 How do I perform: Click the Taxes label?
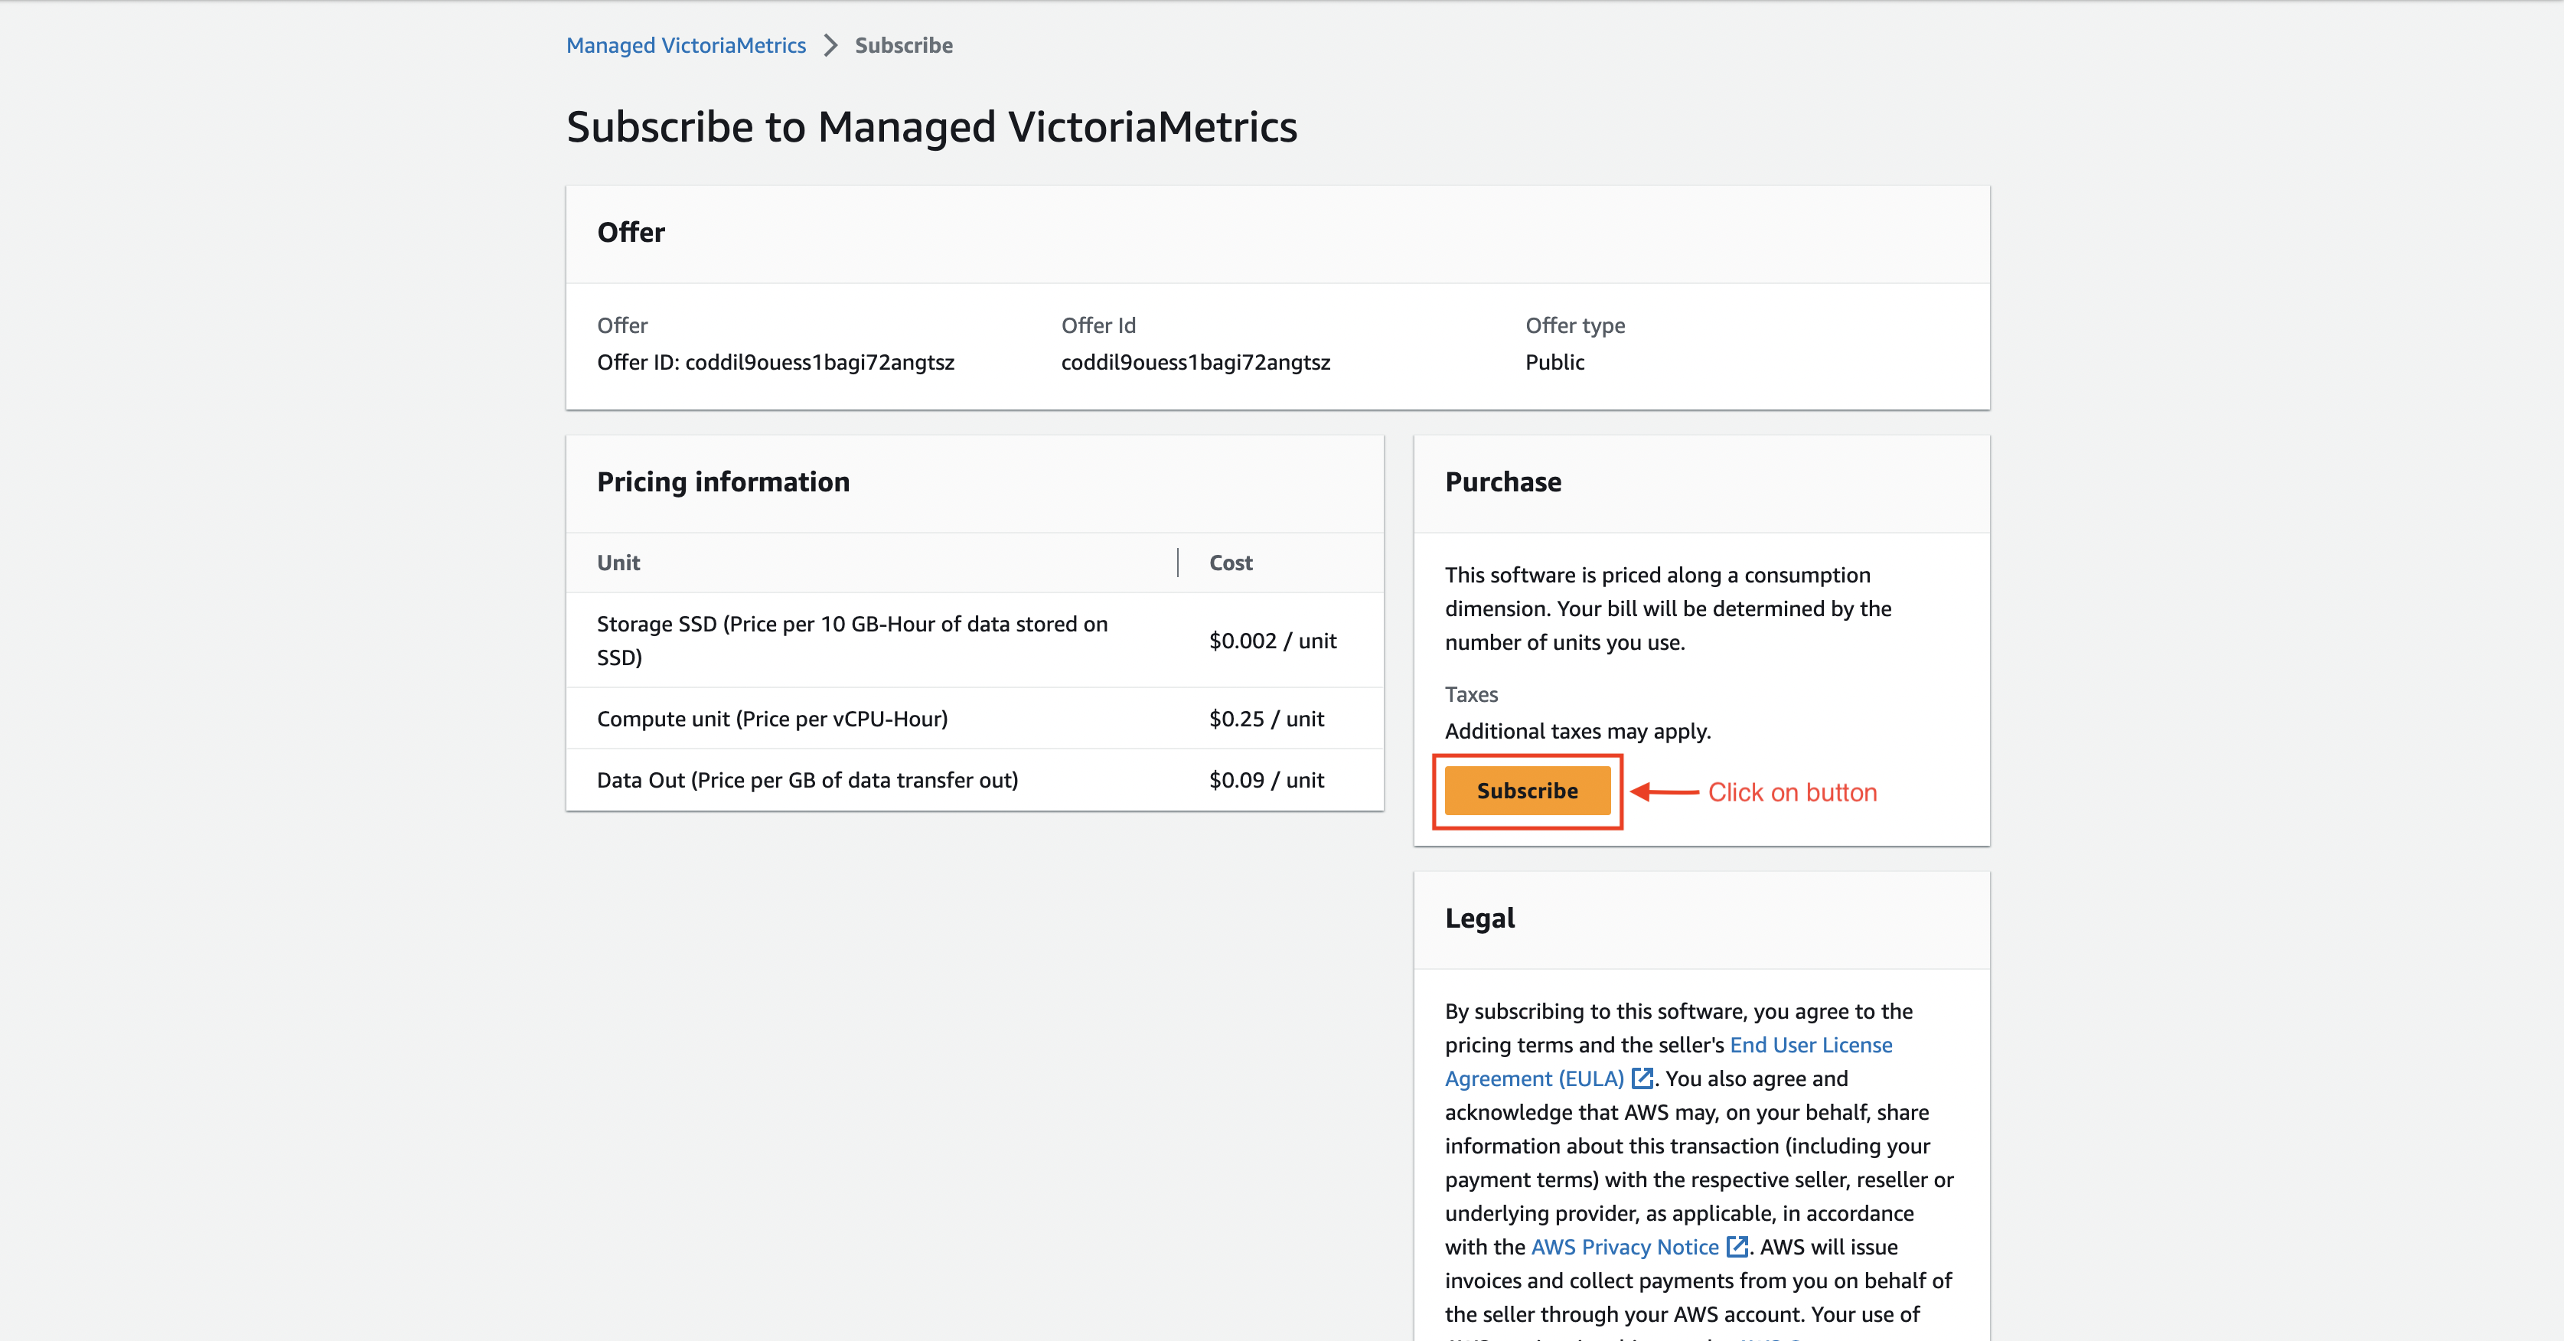[x=1471, y=694]
